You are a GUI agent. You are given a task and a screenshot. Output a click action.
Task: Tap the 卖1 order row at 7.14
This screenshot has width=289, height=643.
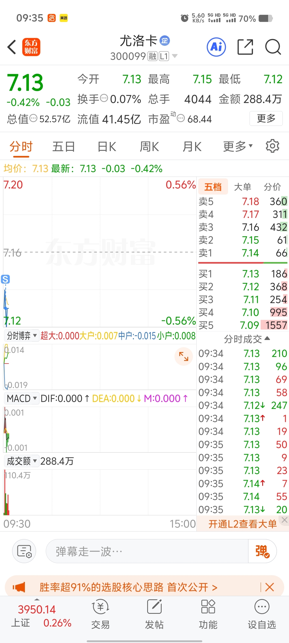[243, 253]
